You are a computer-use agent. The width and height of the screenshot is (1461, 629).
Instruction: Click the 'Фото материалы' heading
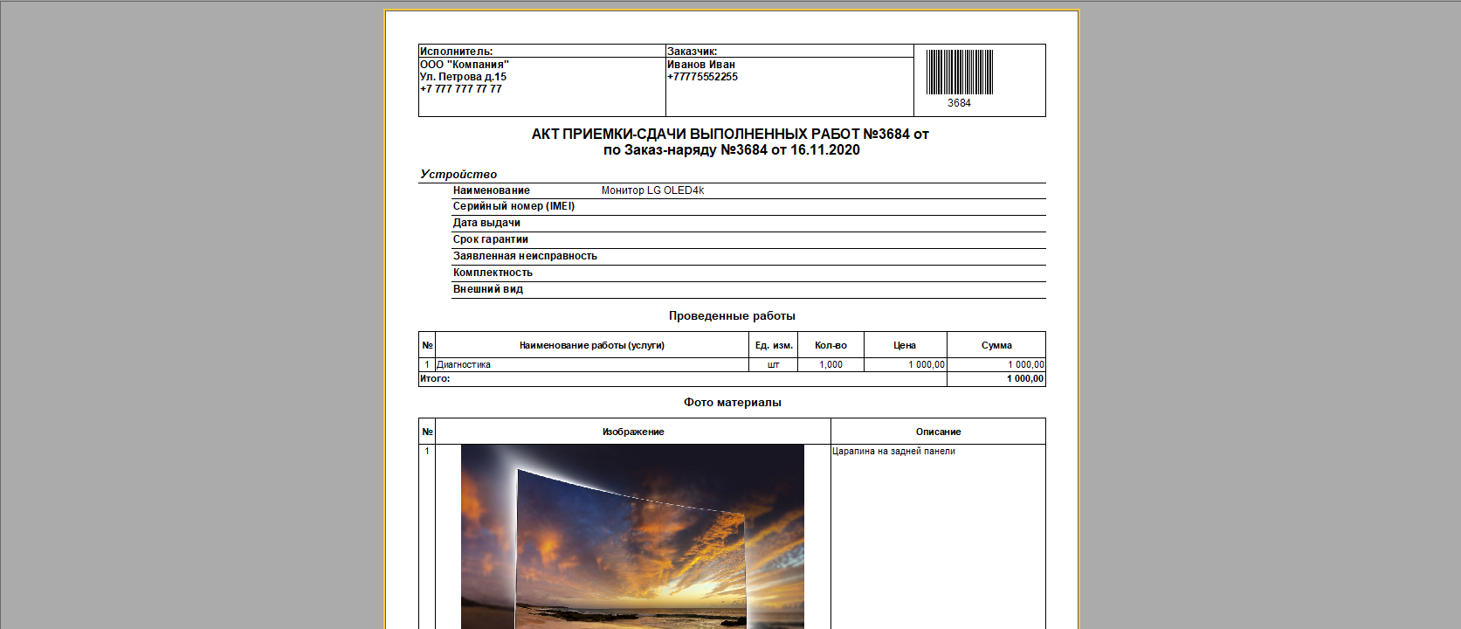pyautogui.click(x=732, y=403)
